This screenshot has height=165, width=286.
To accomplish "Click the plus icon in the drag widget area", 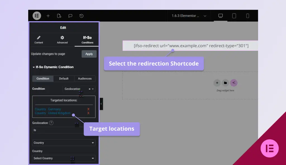I will (217, 83).
